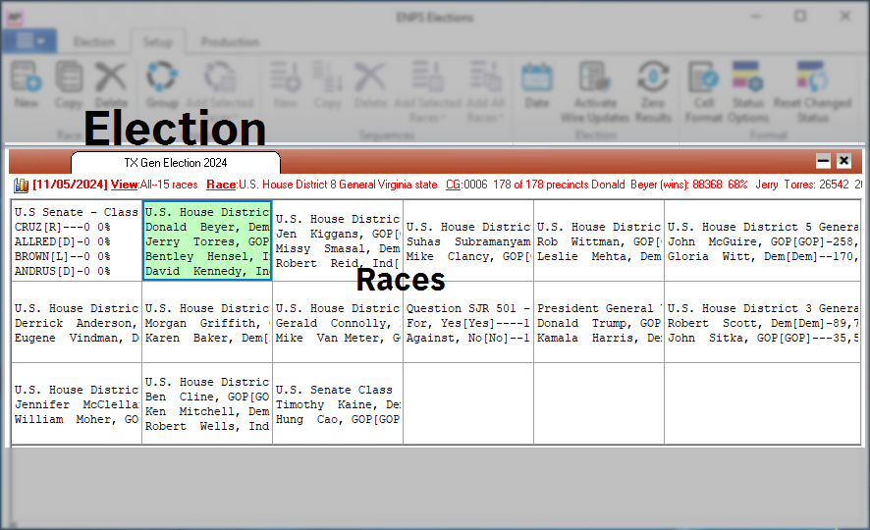Click the bar chart icon beside the date
The height and width of the screenshot is (530, 870).
click(21, 185)
